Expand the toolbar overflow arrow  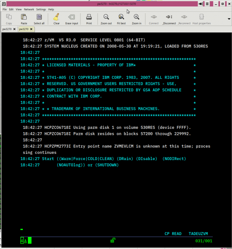(229, 19)
